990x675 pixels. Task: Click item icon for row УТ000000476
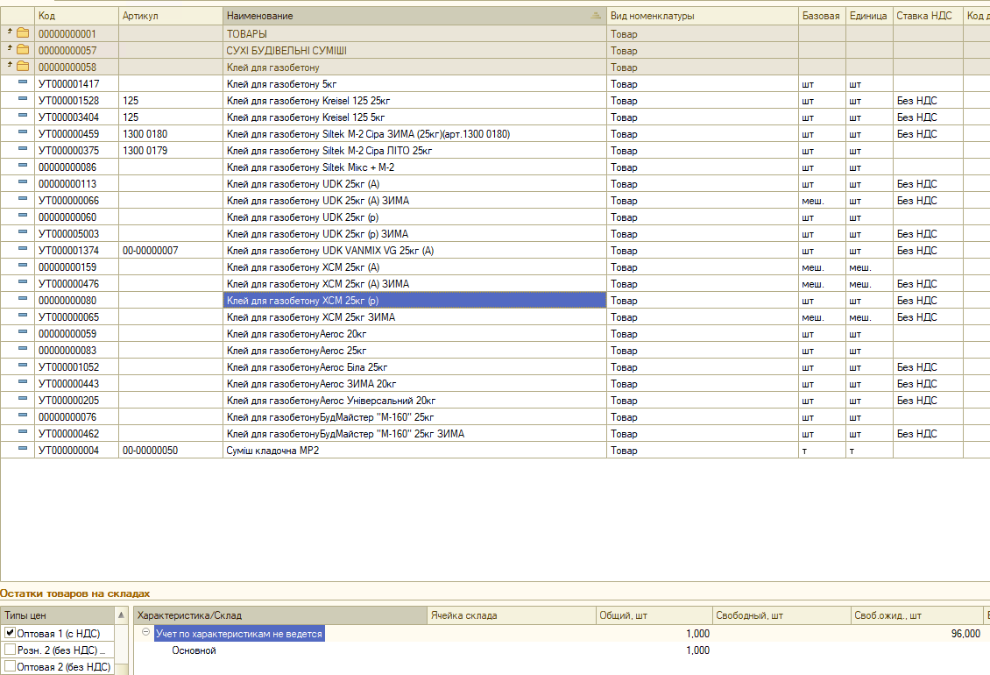click(23, 282)
